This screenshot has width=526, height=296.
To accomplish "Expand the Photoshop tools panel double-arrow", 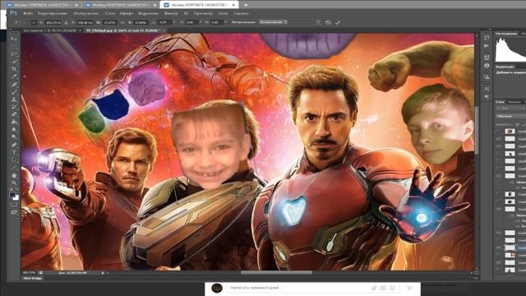I will pyautogui.click(x=11, y=30).
